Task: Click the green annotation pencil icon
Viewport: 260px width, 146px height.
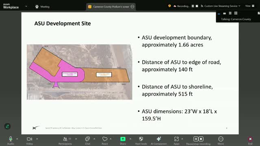Action: click(7, 126)
